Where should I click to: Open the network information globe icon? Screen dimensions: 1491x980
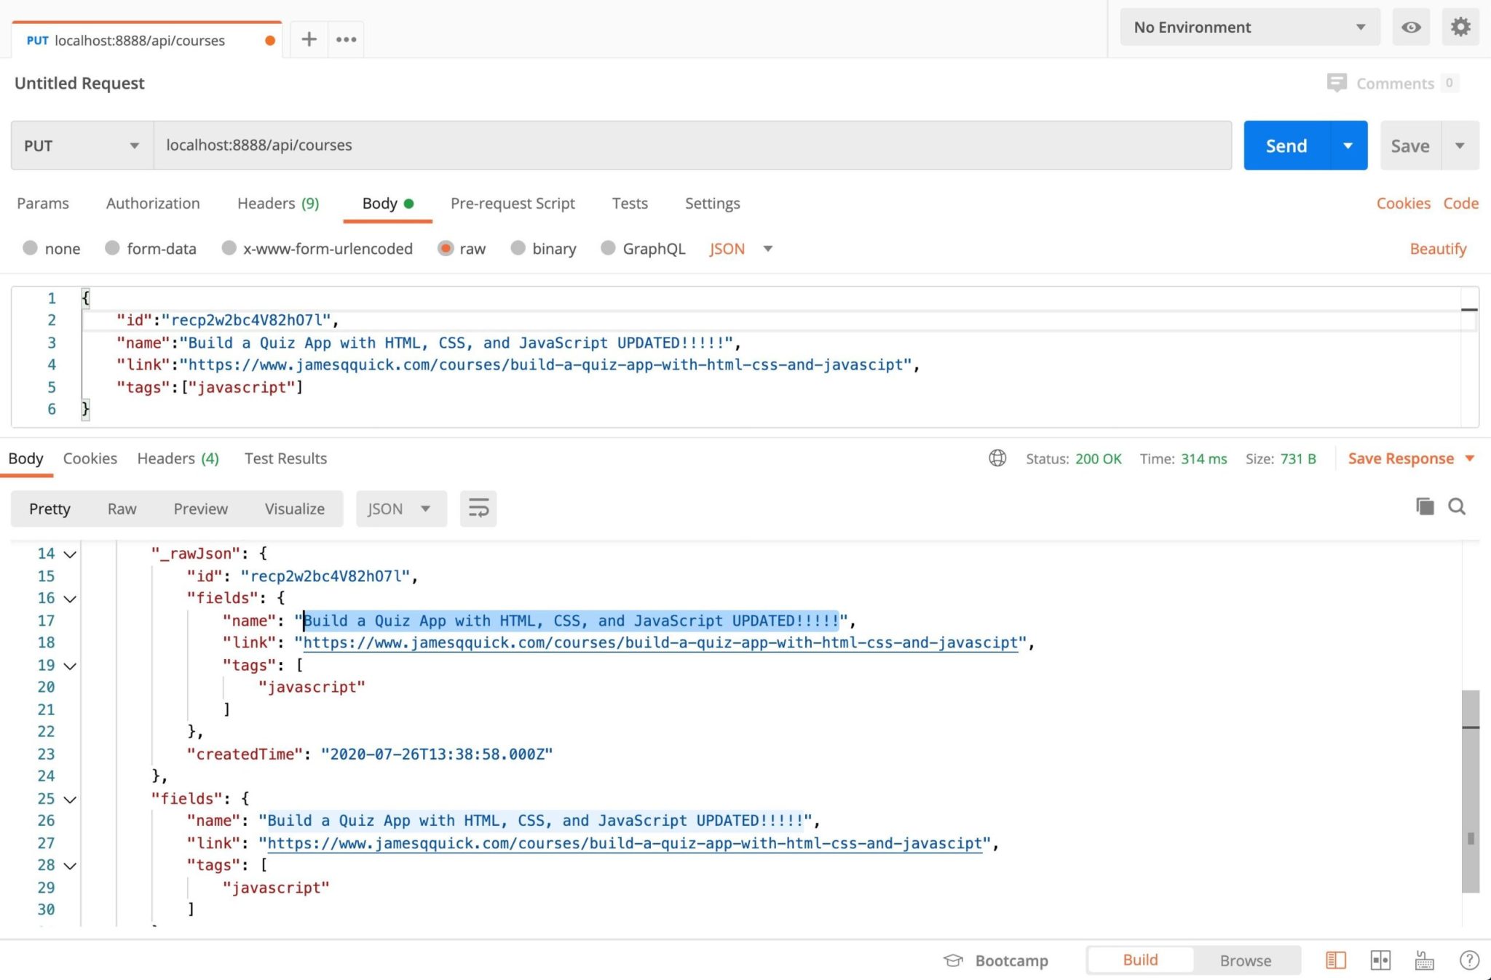pos(997,458)
